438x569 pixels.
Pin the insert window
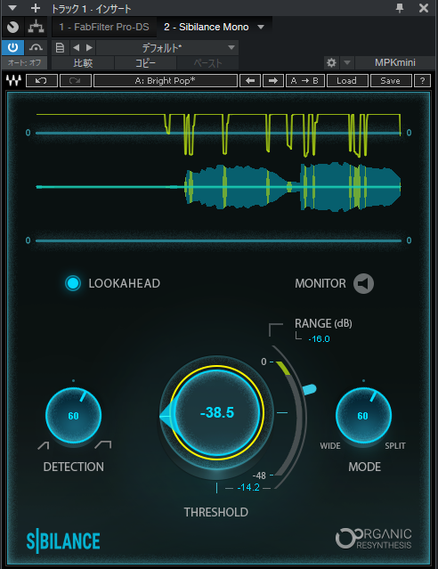click(x=400, y=8)
